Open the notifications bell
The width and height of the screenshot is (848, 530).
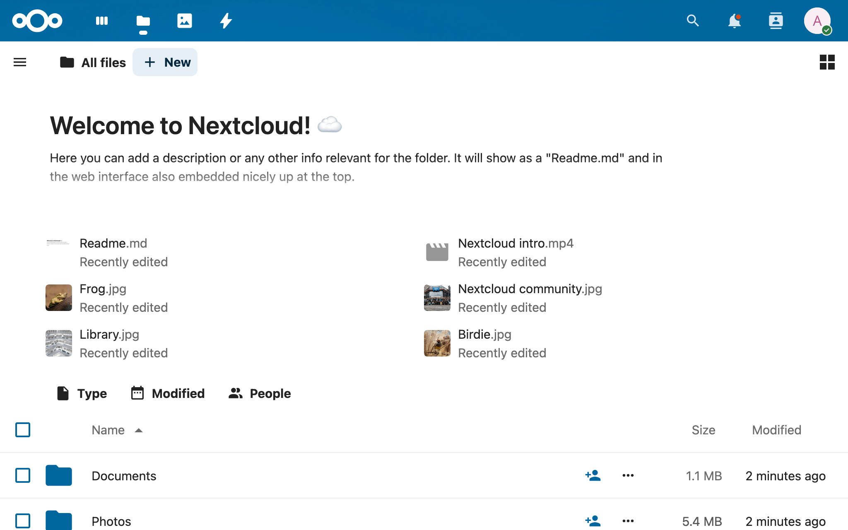(x=734, y=21)
